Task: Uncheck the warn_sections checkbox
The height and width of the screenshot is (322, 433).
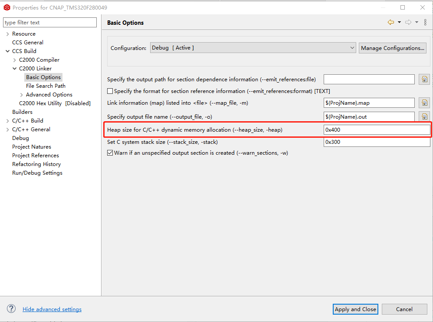Action: click(x=110, y=153)
